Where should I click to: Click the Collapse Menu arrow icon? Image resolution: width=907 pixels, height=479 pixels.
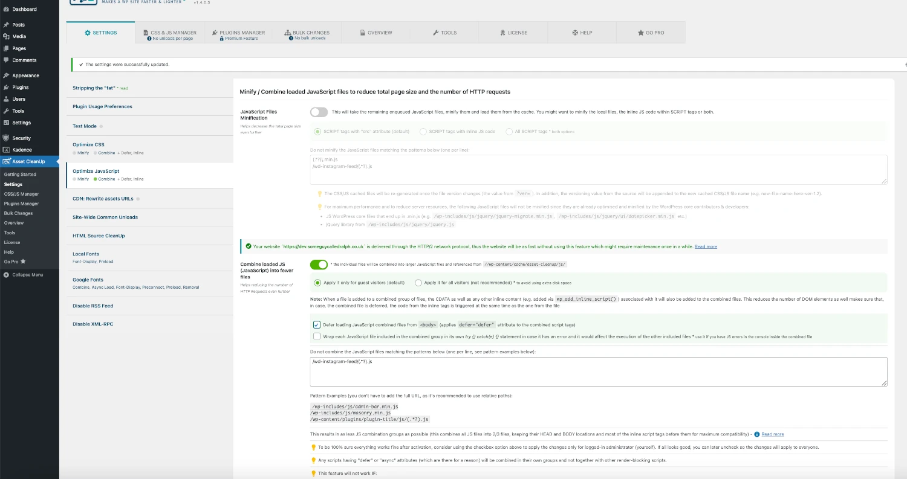[6, 275]
